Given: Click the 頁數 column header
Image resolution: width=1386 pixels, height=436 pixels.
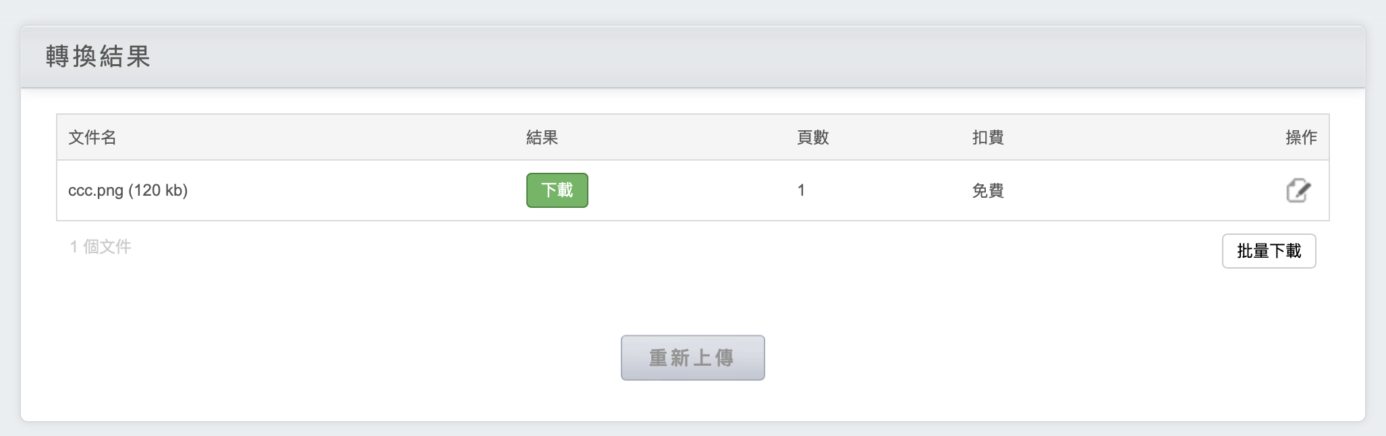Looking at the screenshot, I should tap(812, 138).
